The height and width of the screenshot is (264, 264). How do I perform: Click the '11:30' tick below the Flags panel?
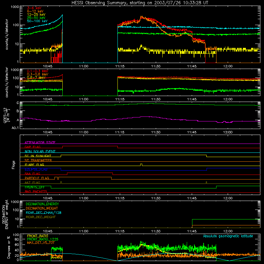tap(156, 198)
